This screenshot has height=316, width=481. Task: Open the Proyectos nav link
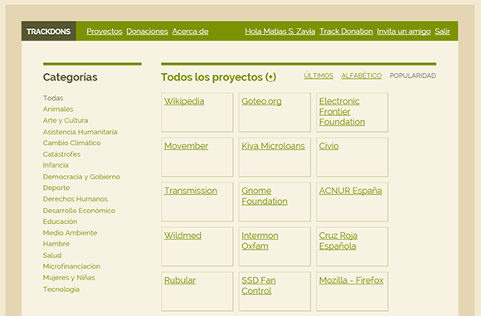click(104, 32)
